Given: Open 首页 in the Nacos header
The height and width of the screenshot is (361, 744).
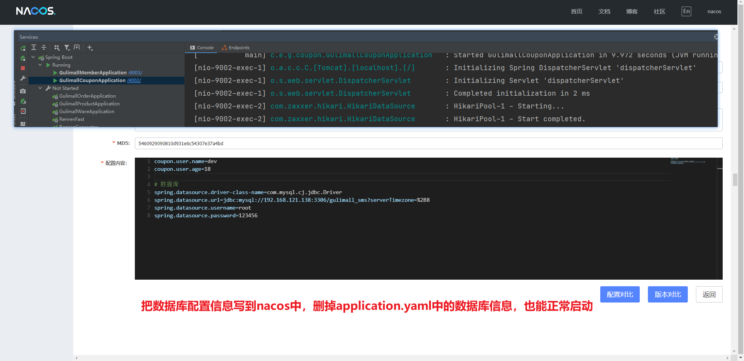Looking at the screenshot, I should [577, 12].
